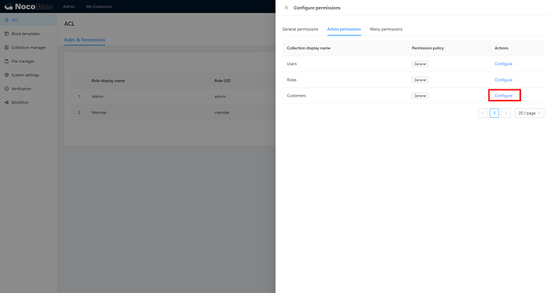The width and height of the screenshot is (551, 293).
Task: Click the Admin role row name
Action: click(98, 97)
